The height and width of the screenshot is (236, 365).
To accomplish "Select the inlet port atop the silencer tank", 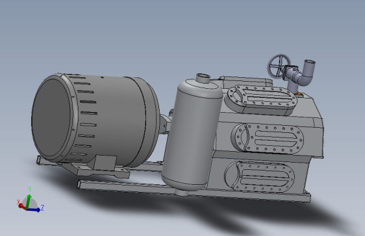I will pyautogui.click(x=203, y=78).
